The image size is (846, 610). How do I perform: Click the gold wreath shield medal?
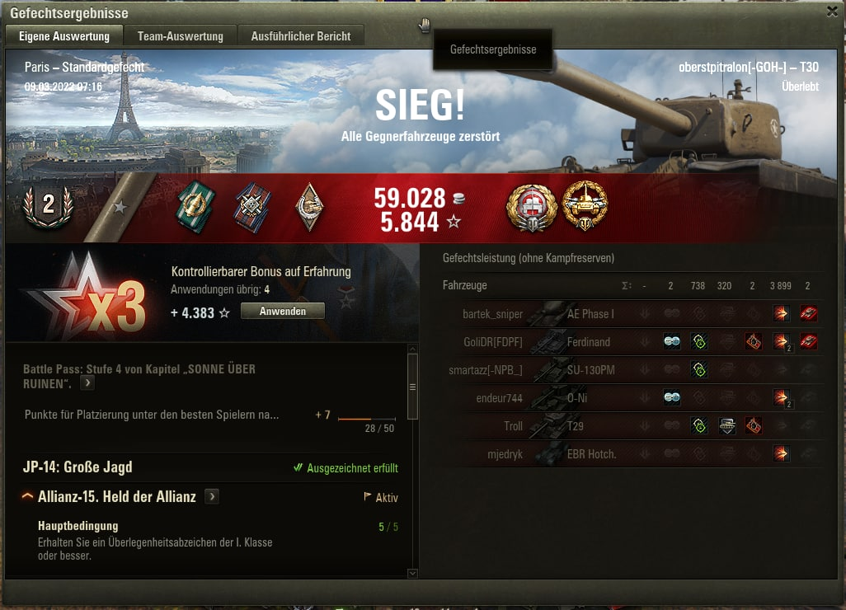tap(532, 208)
